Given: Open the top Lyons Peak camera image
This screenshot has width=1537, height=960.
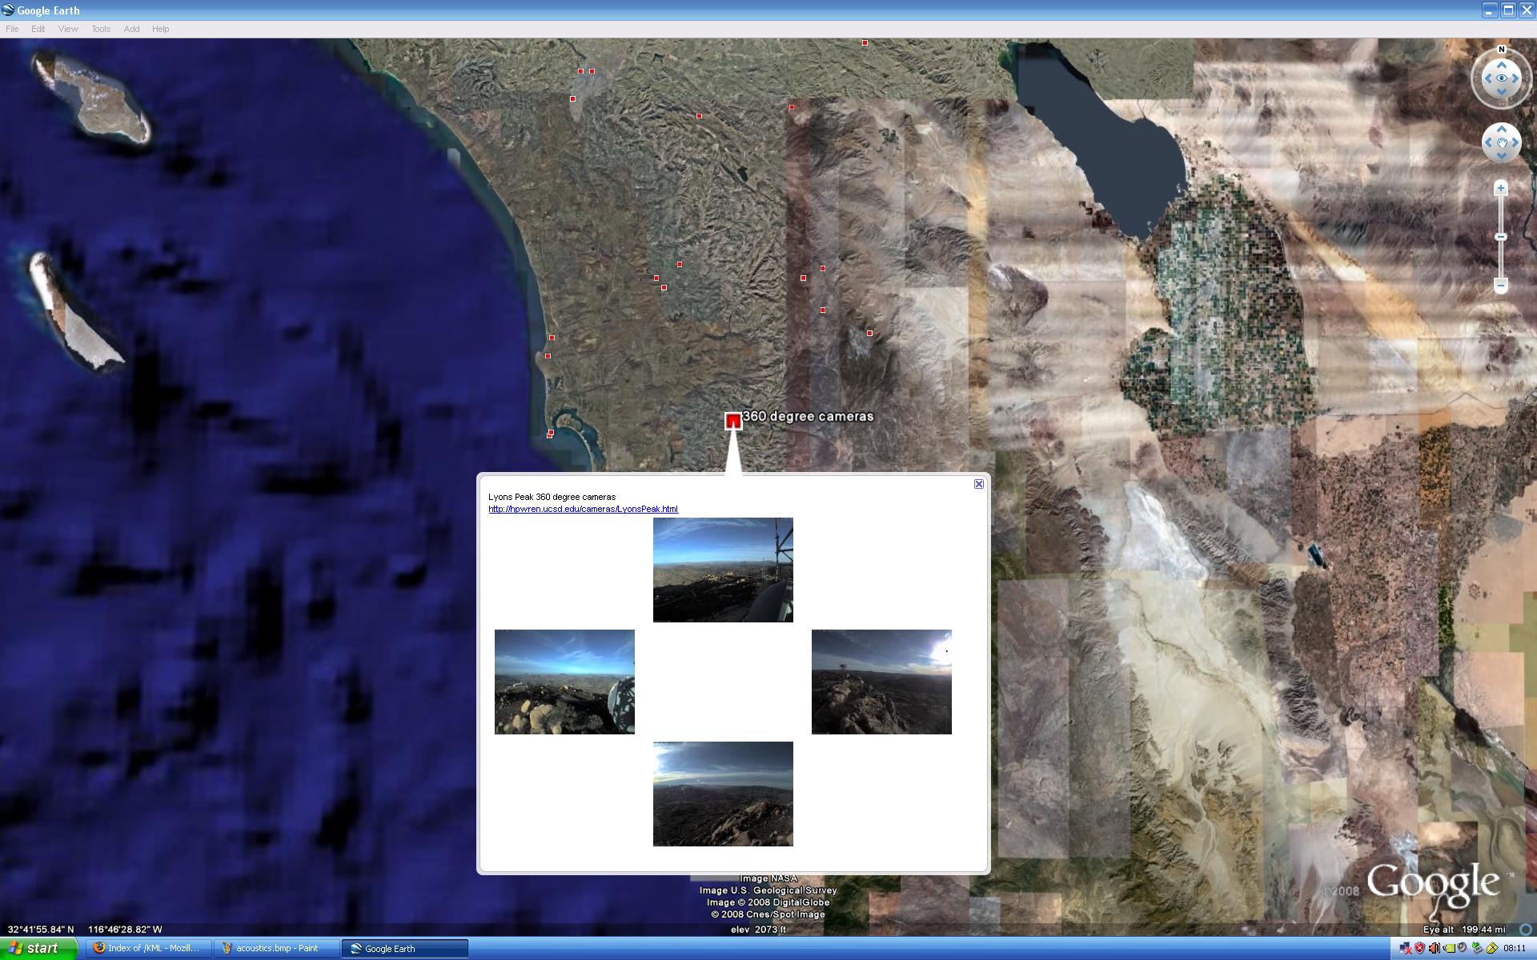Looking at the screenshot, I should pos(723,570).
